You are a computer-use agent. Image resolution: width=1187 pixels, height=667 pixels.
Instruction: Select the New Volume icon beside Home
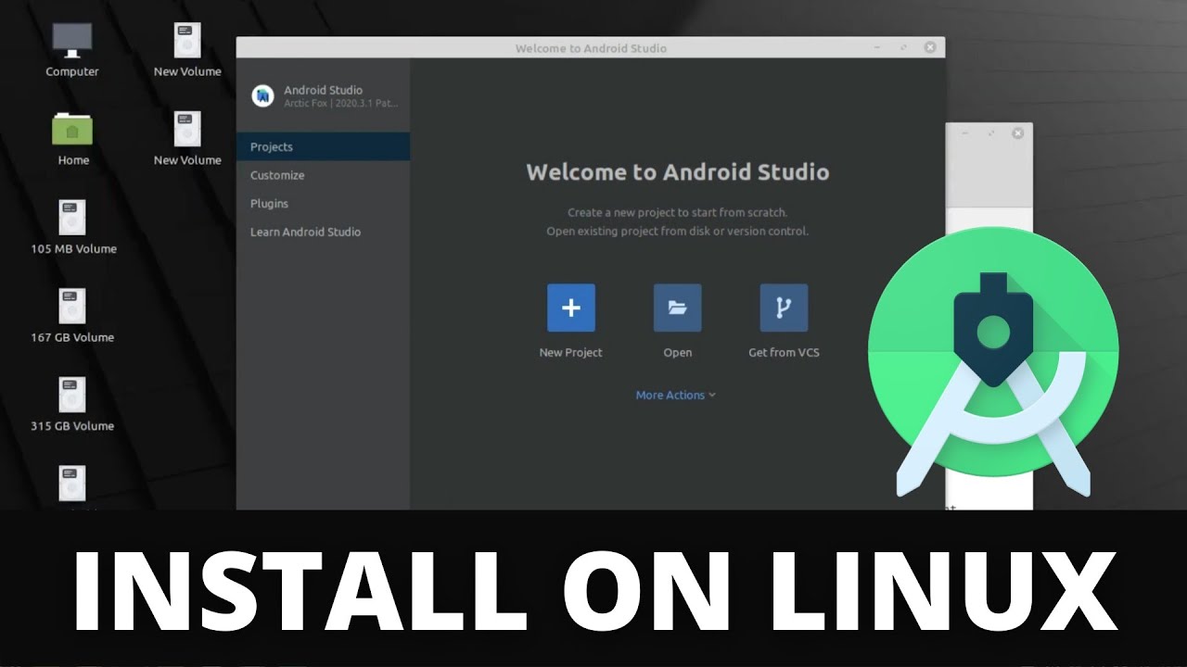187,129
